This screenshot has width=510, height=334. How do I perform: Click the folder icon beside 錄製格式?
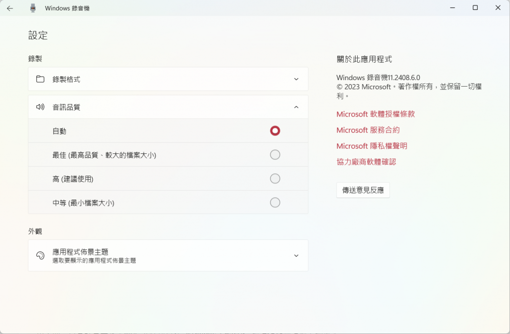click(x=40, y=79)
